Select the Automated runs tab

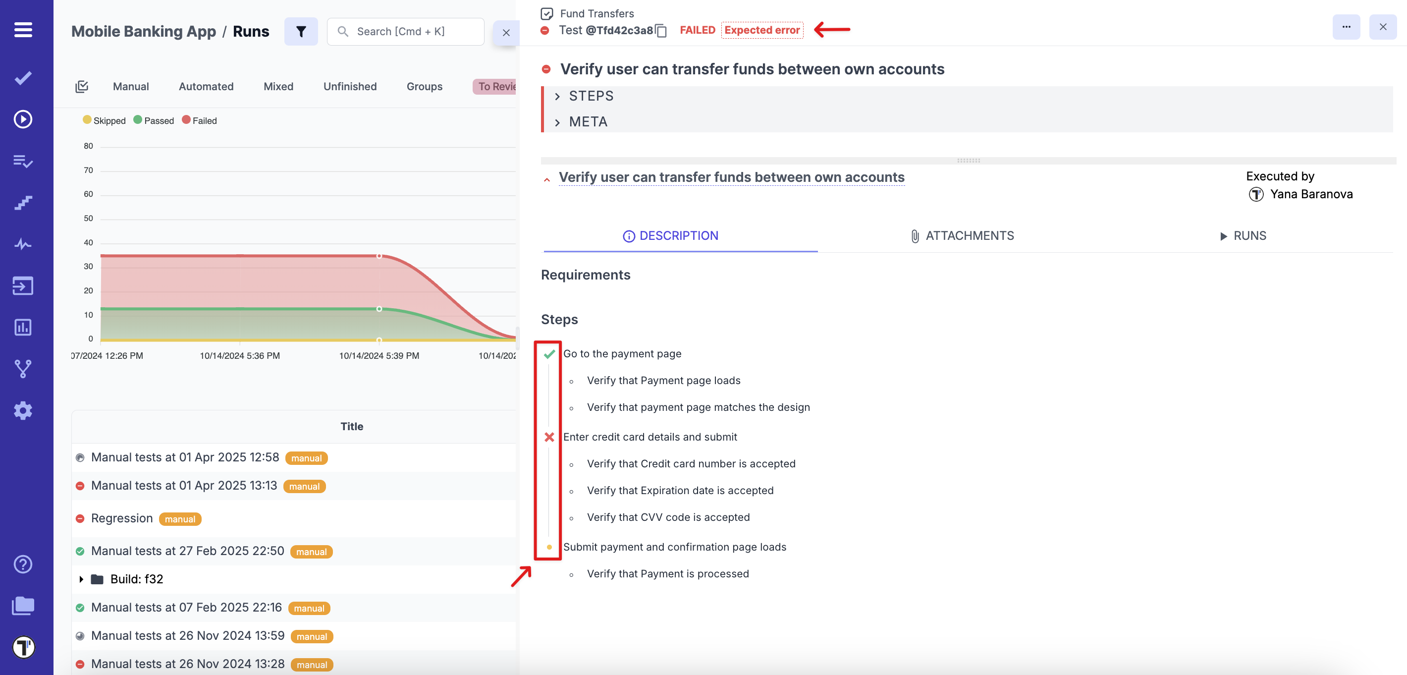coord(206,86)
